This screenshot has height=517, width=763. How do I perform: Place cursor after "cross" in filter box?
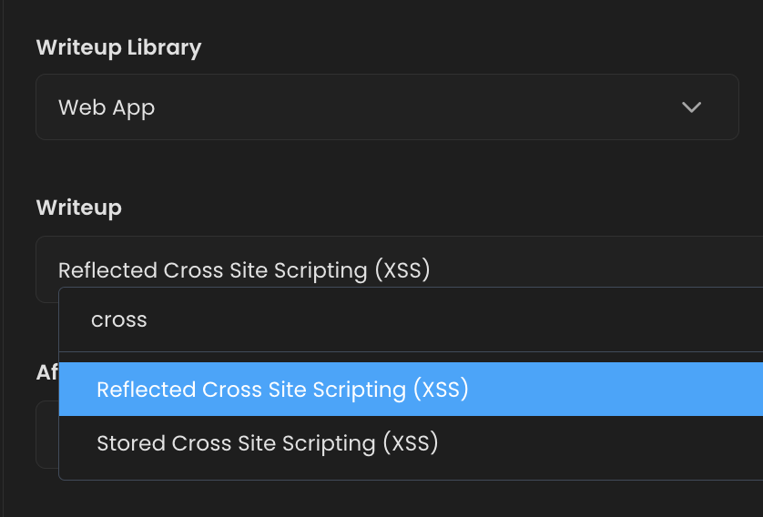148,320
